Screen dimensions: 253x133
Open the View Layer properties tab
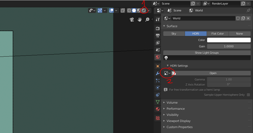[158, 43]
